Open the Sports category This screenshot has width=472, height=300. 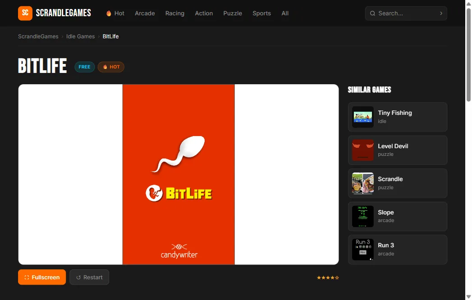(261, 13)
